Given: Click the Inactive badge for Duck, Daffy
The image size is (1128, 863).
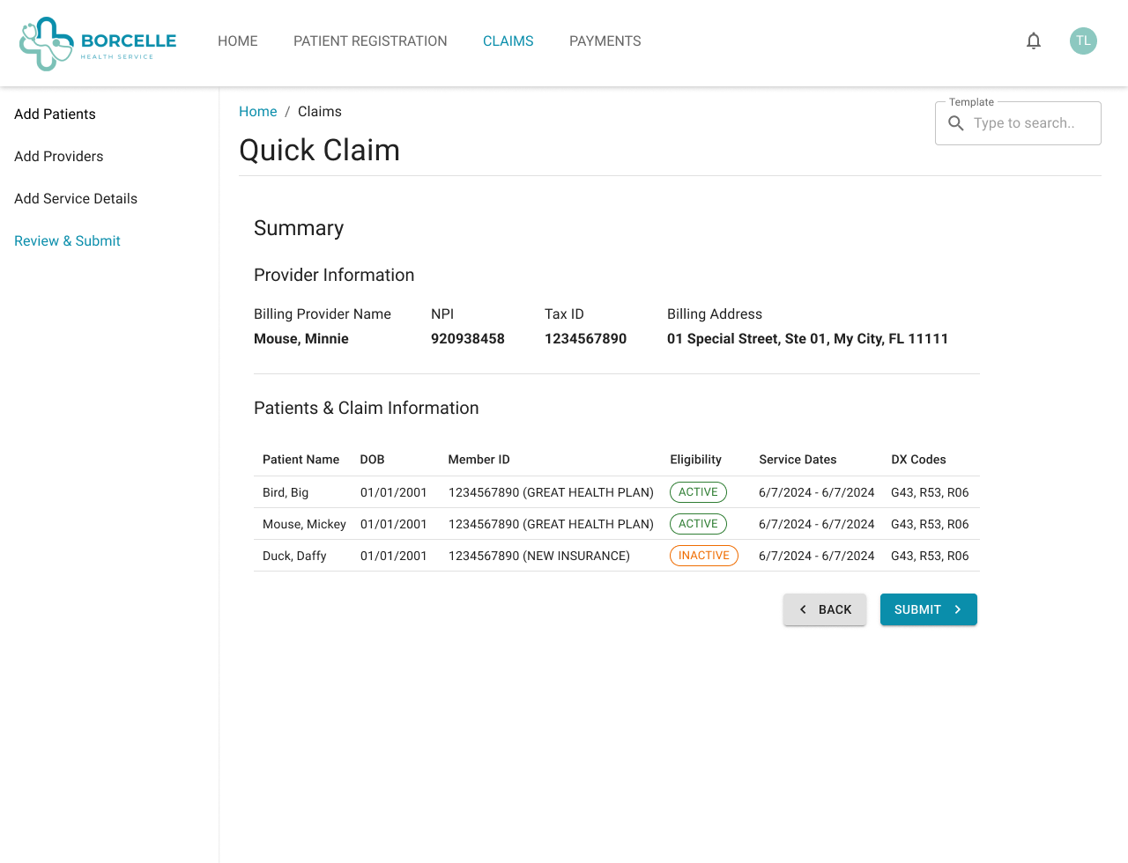Looking at the screenshot, I should coord(703,556).
